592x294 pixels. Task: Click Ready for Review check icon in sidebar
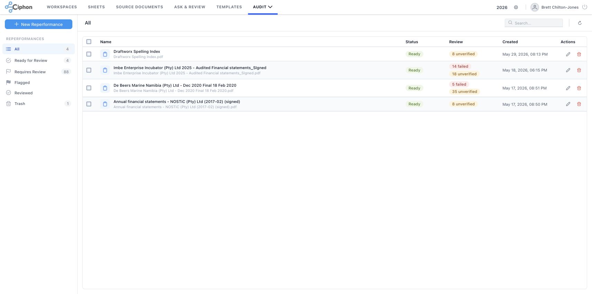coord(9,60)
